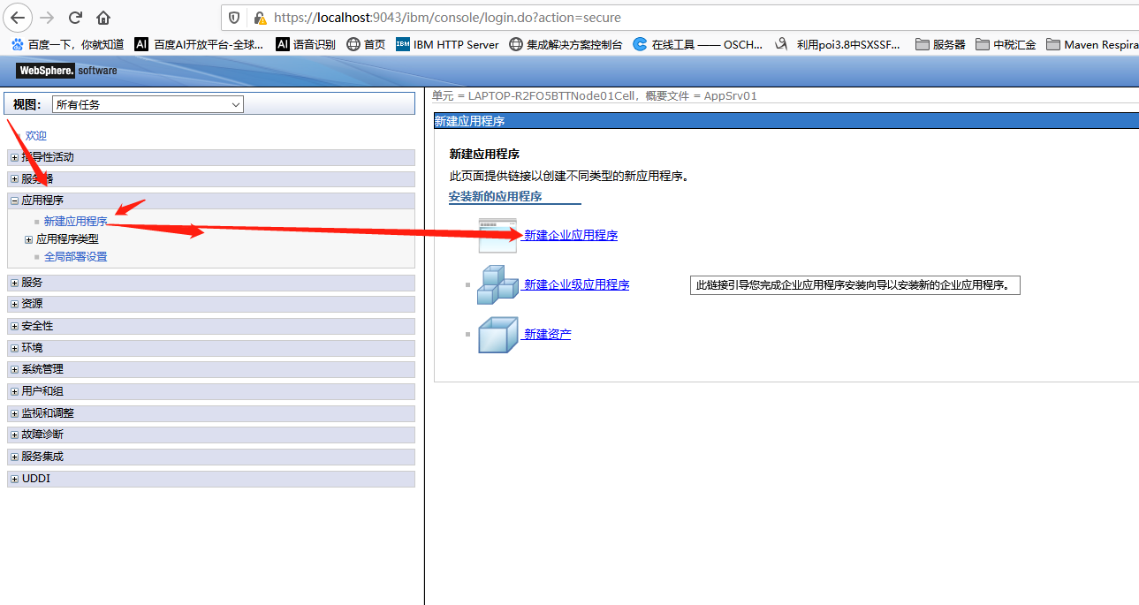Screen dimensions: 1139x605
Task: Reload the page with the refresh icon
Action: 75,17
